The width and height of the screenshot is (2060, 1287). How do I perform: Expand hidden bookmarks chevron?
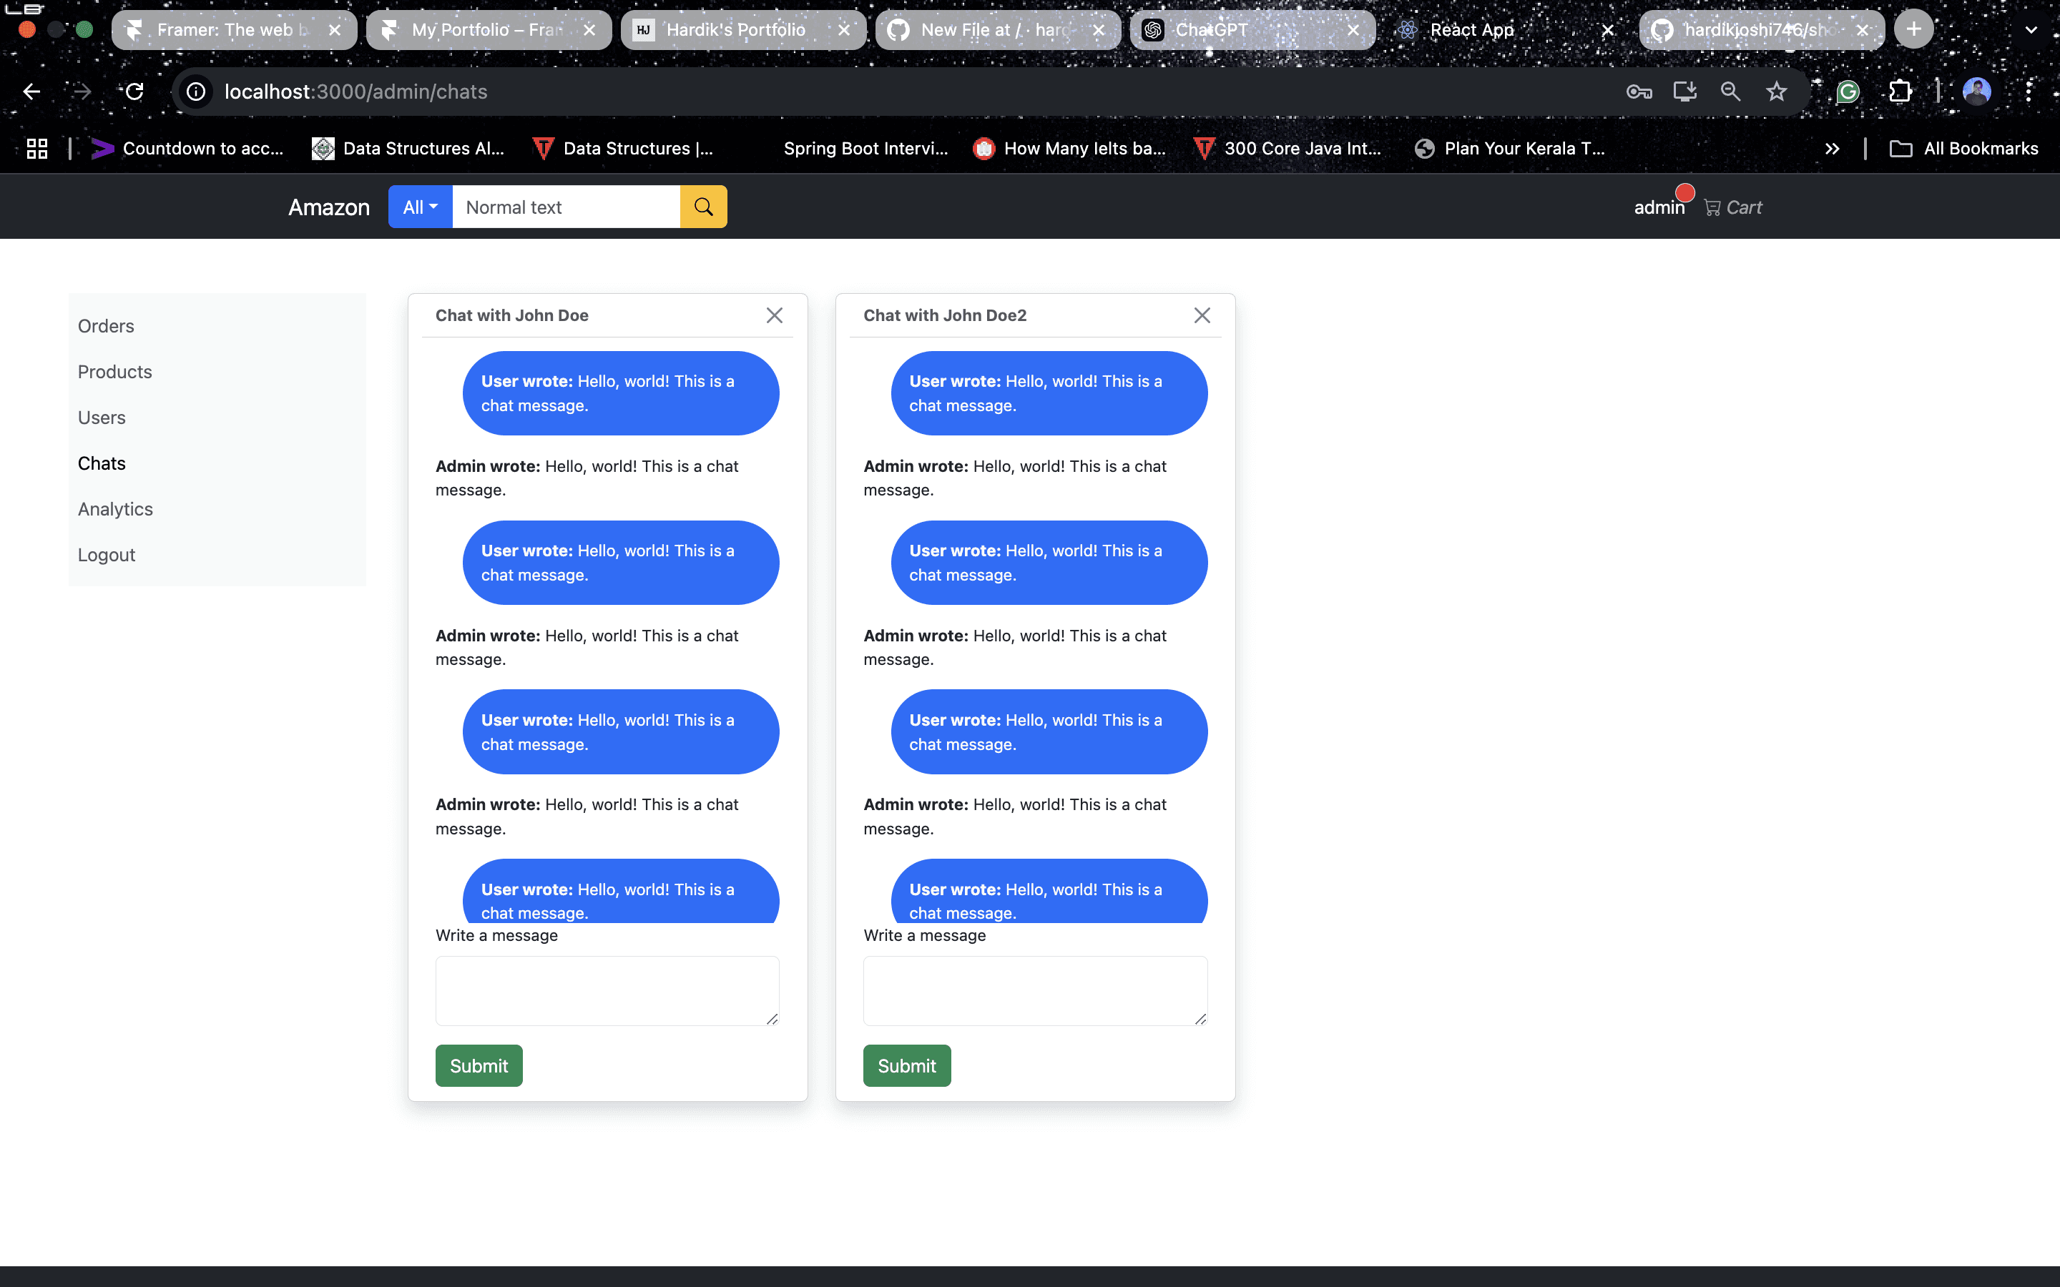click(x=1832, y=149)
